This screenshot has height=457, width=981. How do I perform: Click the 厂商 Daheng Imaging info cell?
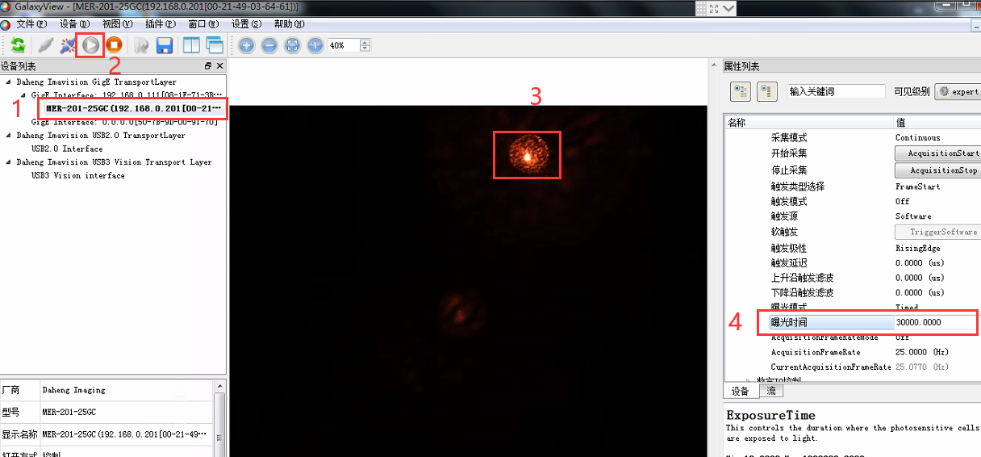point(126,390)
